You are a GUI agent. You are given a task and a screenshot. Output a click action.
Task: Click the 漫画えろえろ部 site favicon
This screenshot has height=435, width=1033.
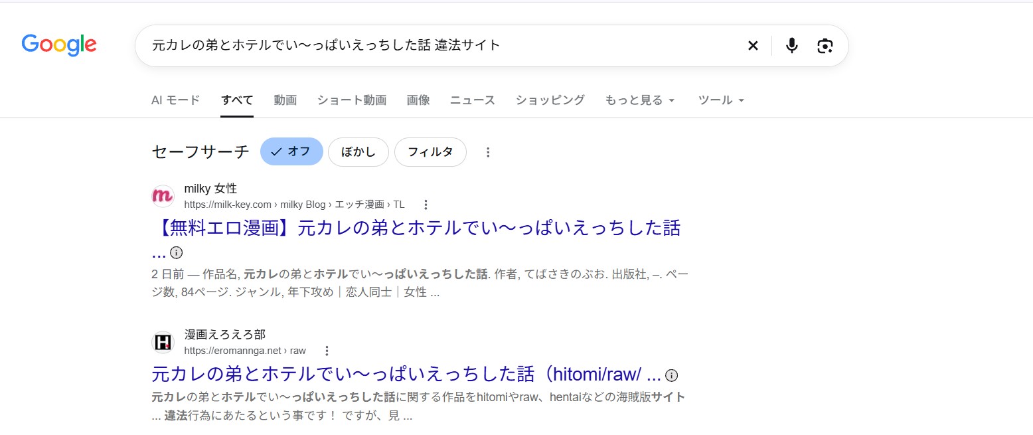(x=163, y=342)
